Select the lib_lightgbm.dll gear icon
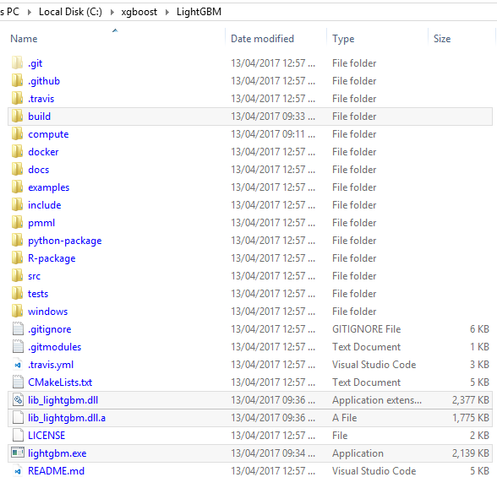This screenshot has width=497, height=488. tap(18, 399)
